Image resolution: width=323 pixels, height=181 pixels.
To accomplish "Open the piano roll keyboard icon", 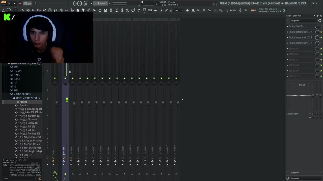I will [150, 10].
